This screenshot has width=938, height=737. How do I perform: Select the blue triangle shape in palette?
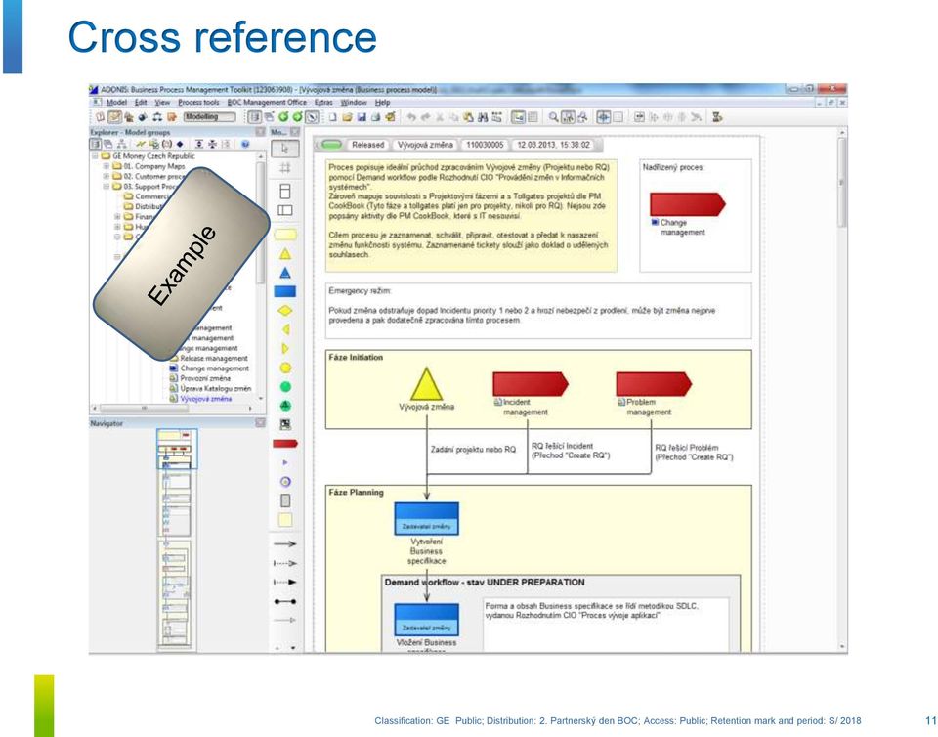285,273
